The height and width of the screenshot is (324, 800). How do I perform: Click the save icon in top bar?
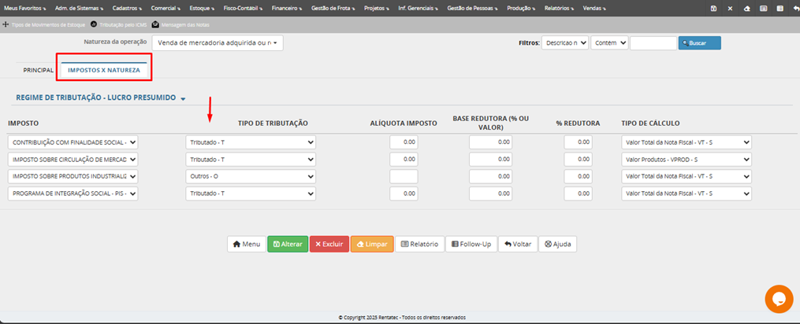pyautogui.click(x=713, y=8)
